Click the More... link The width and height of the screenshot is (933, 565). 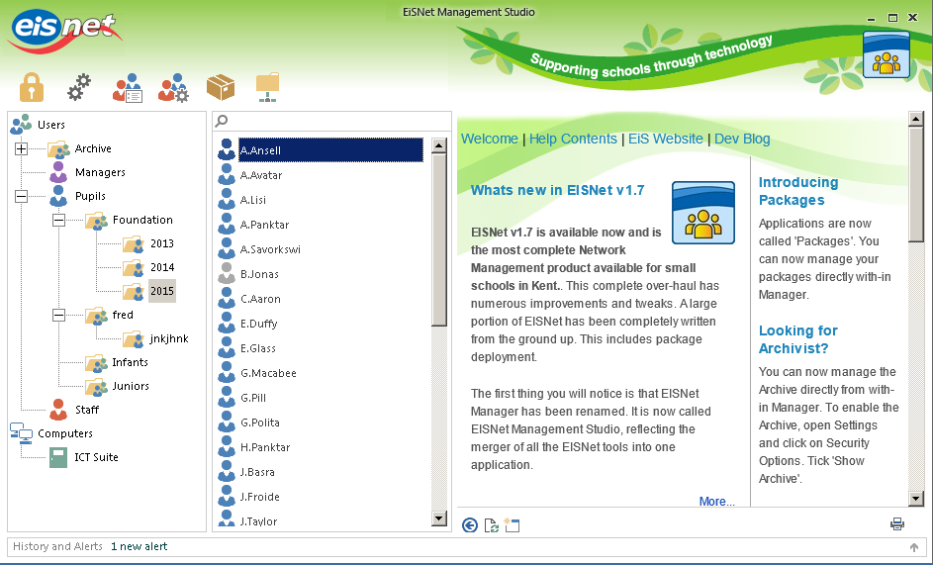click(716, 502)
